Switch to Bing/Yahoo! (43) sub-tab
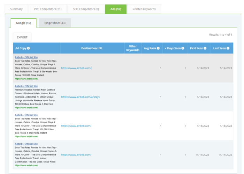Image resolution: width=244 pixels, height=174 pixels. click(55, 23)
